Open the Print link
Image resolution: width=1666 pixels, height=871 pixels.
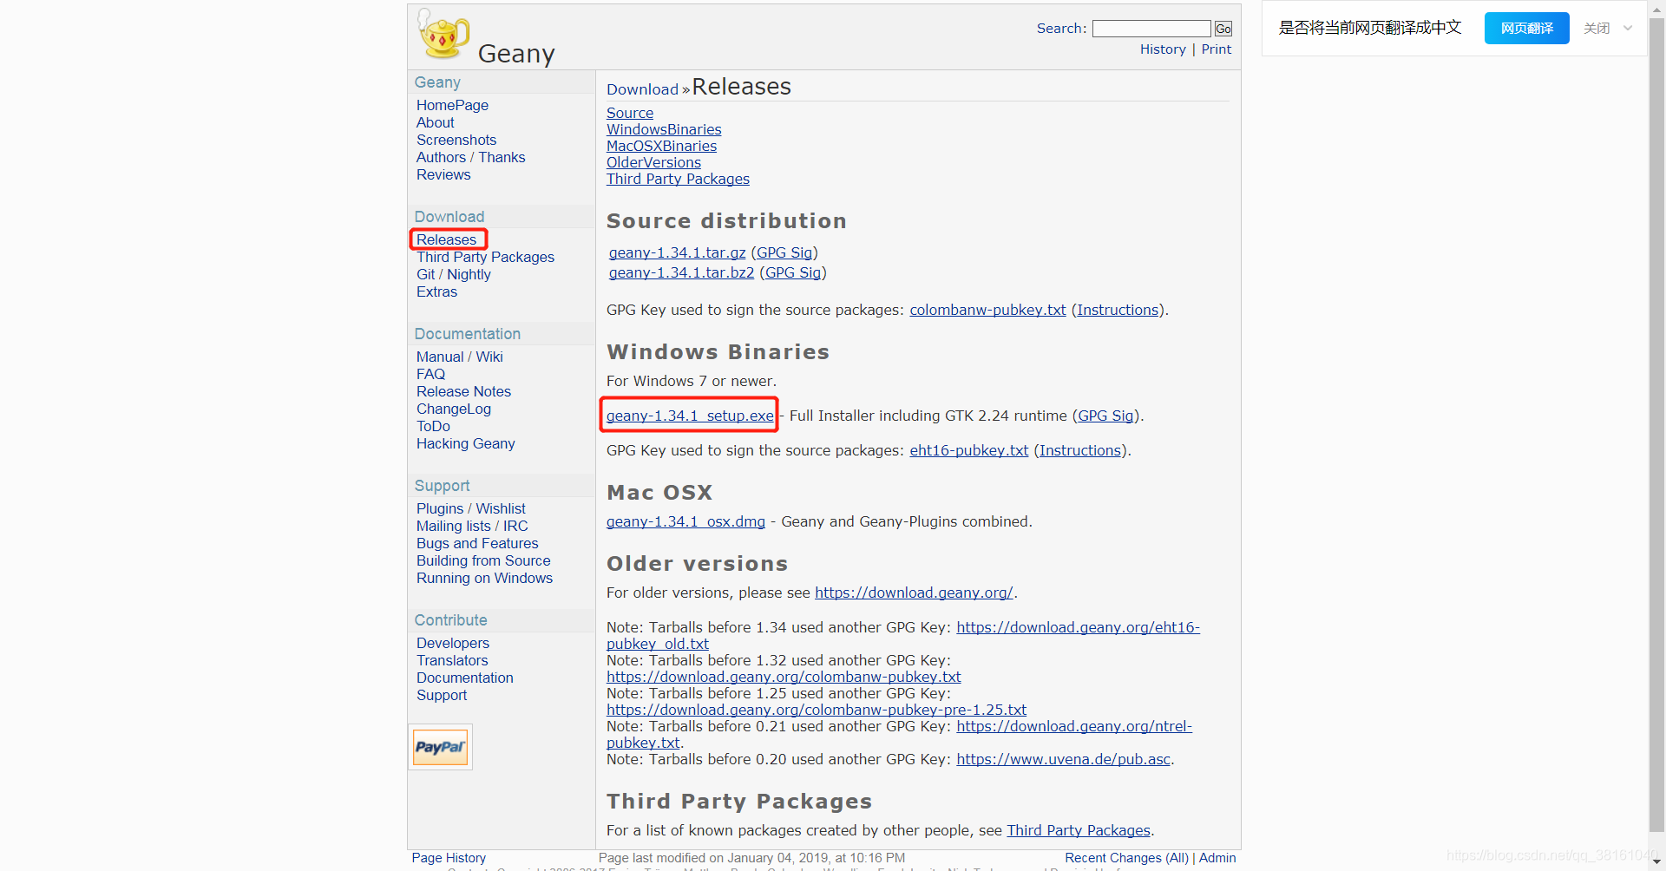pyautogui.click(x=1216, y=49)
